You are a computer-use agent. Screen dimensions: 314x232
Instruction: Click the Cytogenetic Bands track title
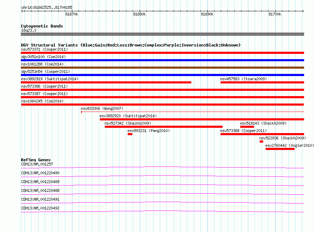point(42,26)
